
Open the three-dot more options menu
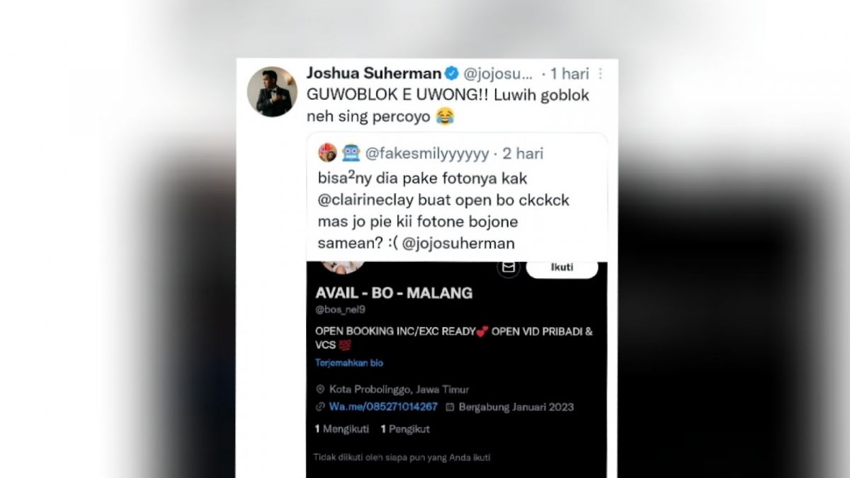pos(601,74)
